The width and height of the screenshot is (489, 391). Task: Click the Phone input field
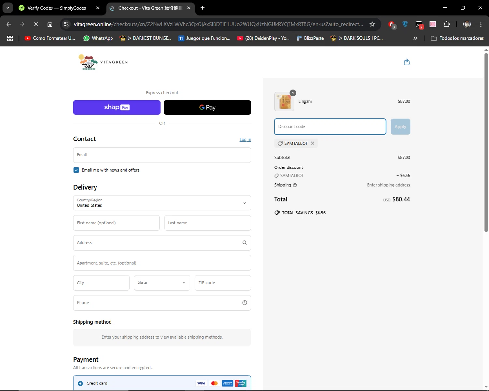[x=162, y=303]
